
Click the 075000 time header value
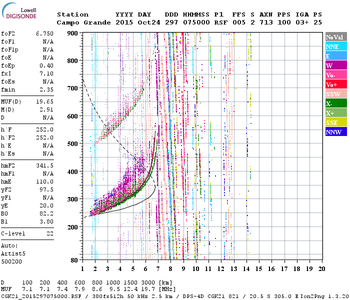point(196,22)
